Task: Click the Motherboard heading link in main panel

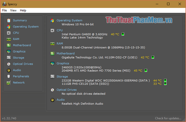Action: click(x=66, y=53)
